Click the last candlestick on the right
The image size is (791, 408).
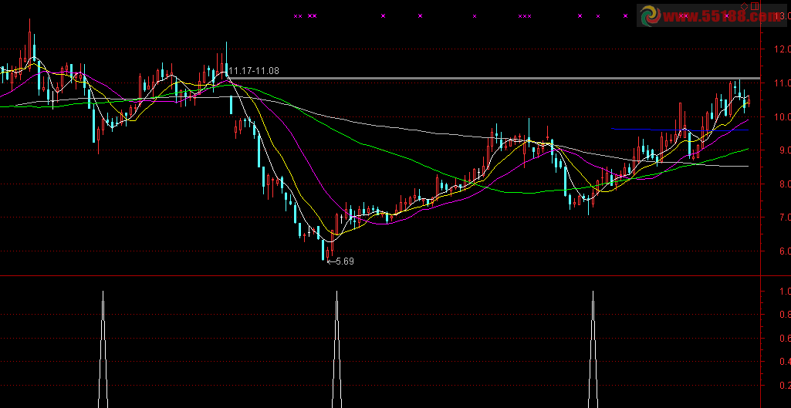[x=749, y=100]
